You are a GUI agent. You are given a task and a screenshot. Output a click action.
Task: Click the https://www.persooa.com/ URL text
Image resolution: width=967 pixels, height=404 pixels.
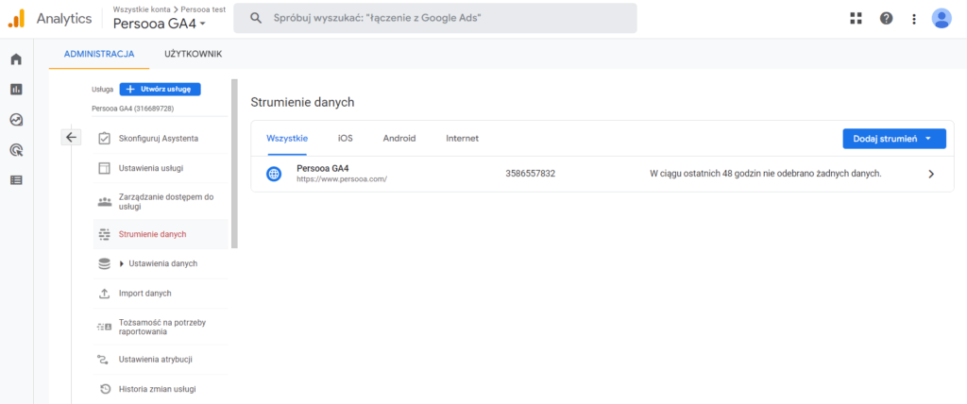tap(342, 179)
